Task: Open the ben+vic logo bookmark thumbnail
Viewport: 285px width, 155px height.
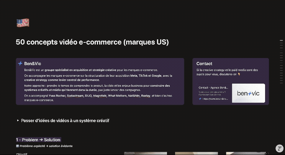Action: click(249, 93)
